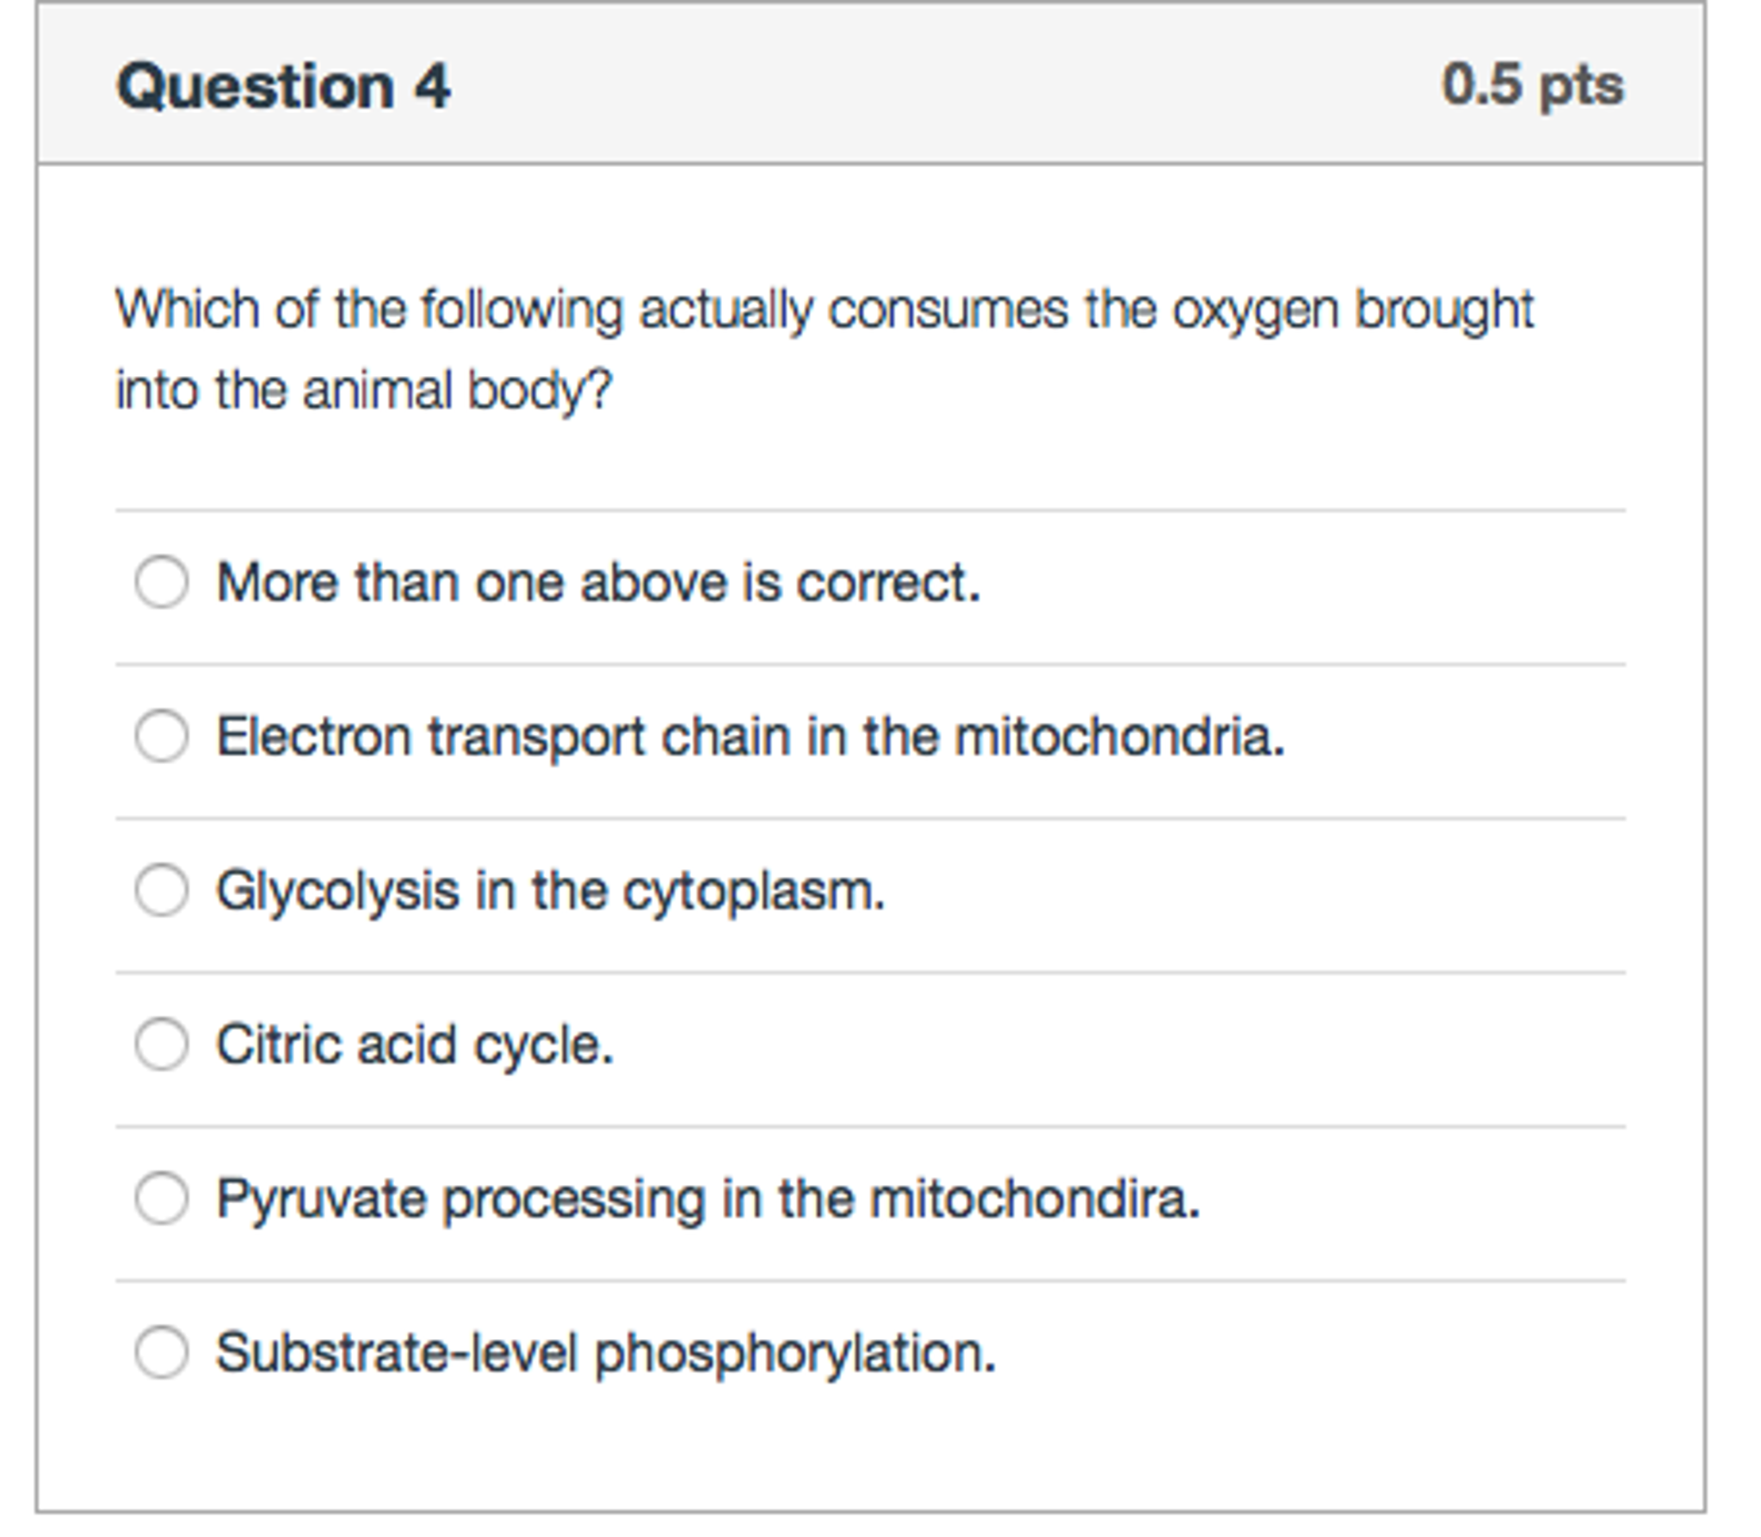Select the 'Substrate-level phosphorylation' radio button

pos(164,1353)
